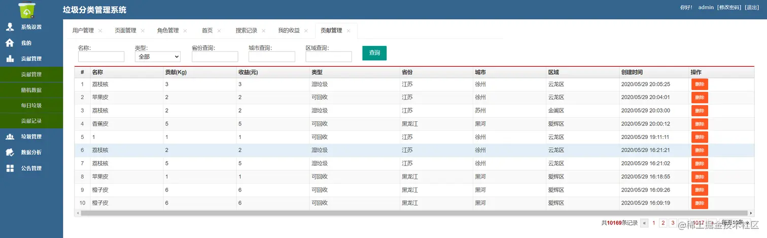Image resolution: width=767 pixels, height=238 pixels.
Task: Click the 创建时间 column header
Action: (x=654, y=72)
